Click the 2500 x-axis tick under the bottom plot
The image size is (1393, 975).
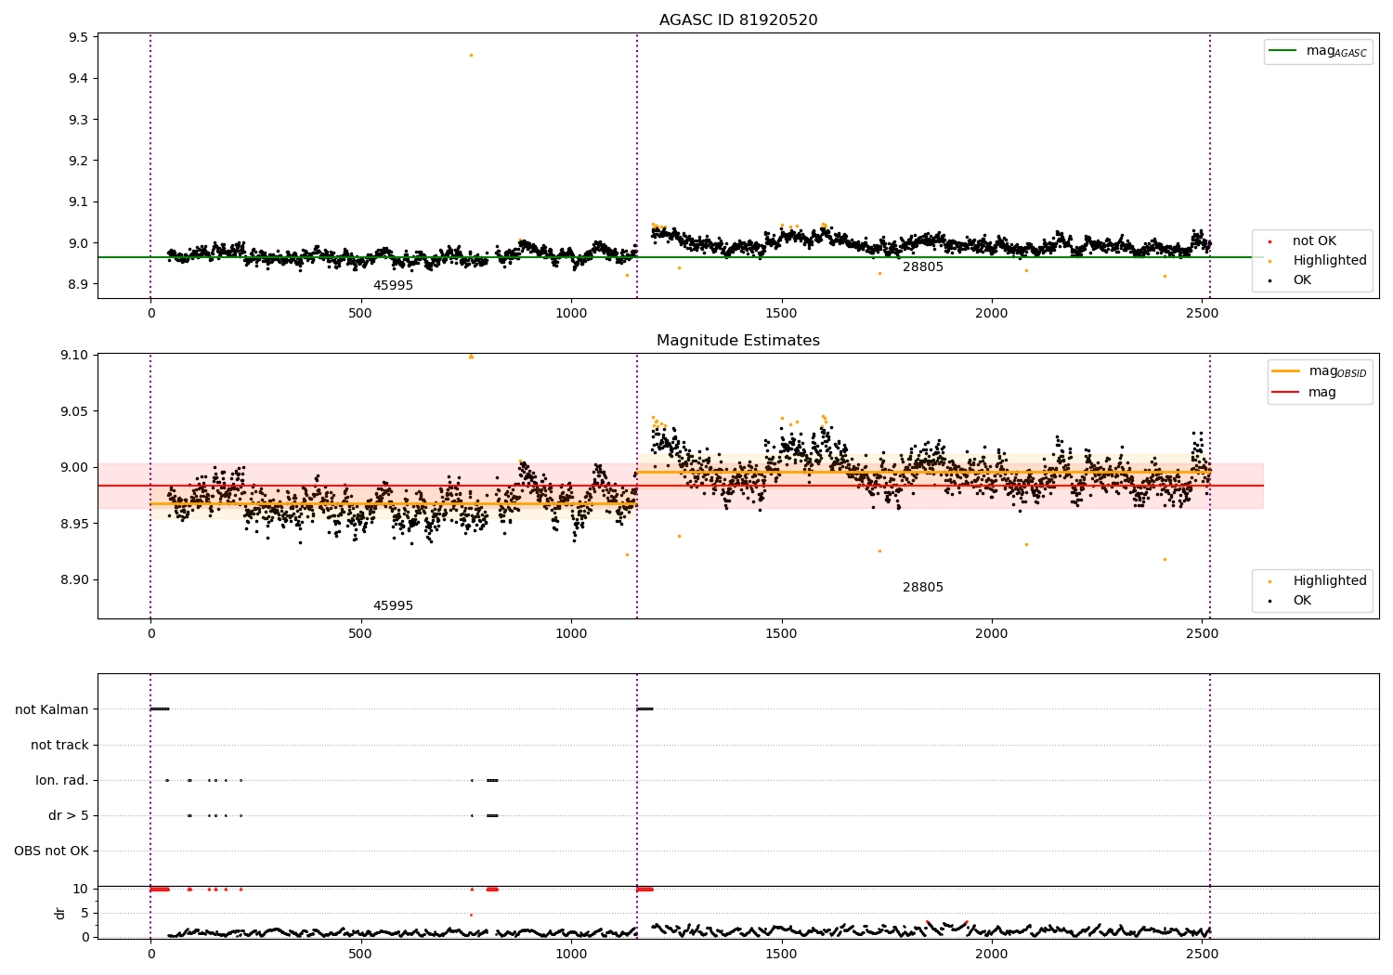(1202, 954)
